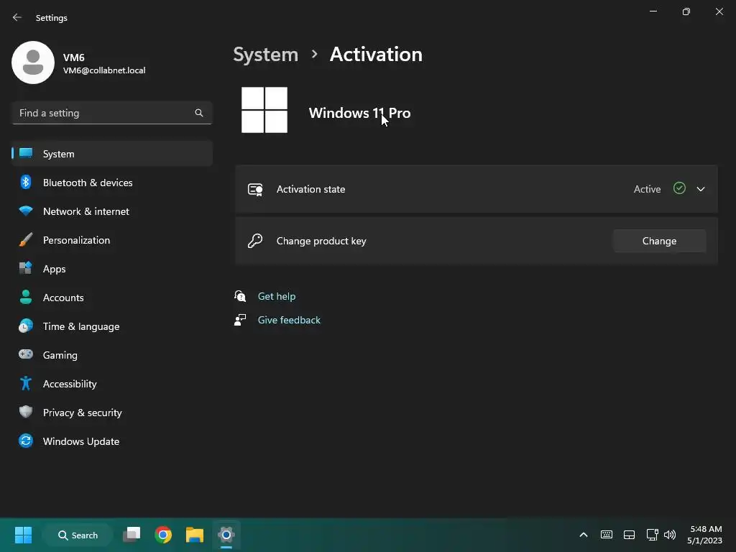Open Personalization settings
The image size is (736, 552).
[111, 240]
